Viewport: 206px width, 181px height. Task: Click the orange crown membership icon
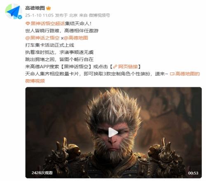49,8
